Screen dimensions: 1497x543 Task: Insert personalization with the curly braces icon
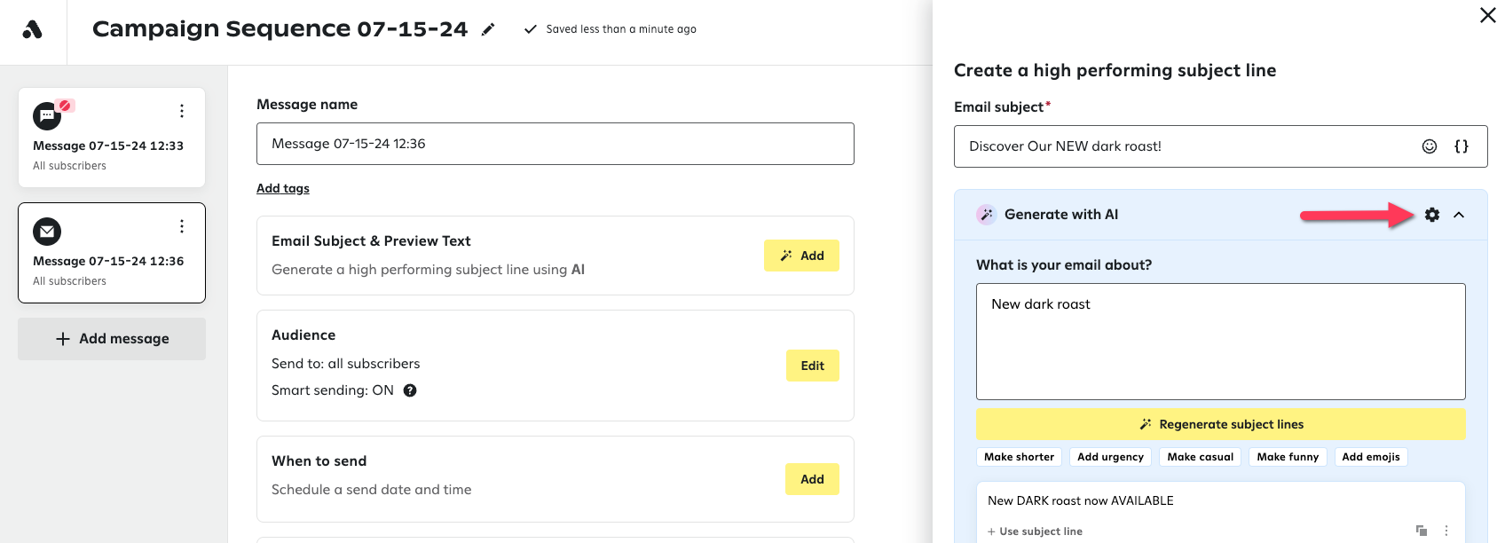[1462, 146]
